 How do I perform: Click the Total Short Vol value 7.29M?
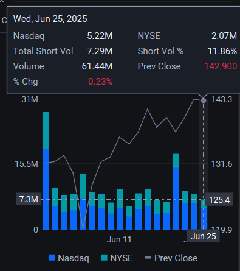[x=100, y=51]
